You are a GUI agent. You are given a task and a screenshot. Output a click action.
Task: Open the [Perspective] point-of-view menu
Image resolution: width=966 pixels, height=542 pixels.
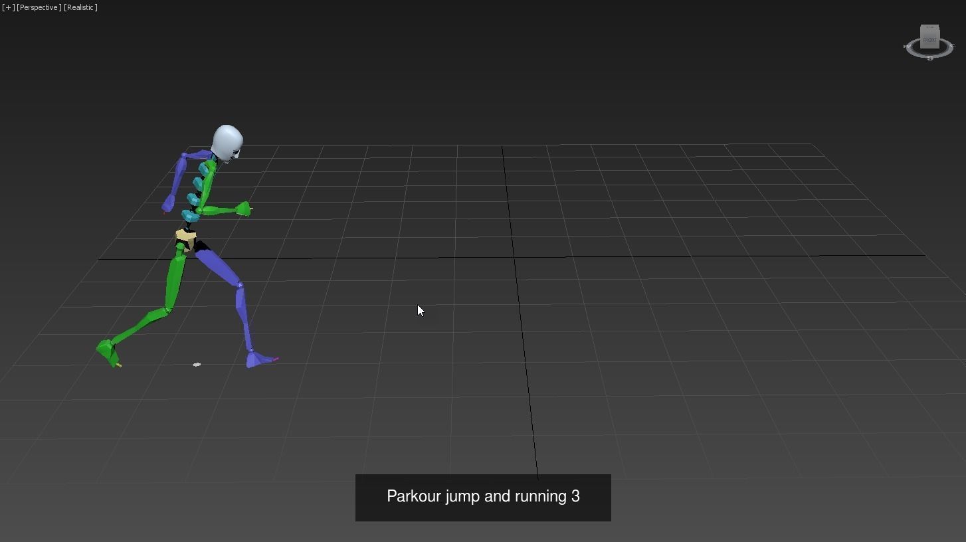(x=39, y=7)
